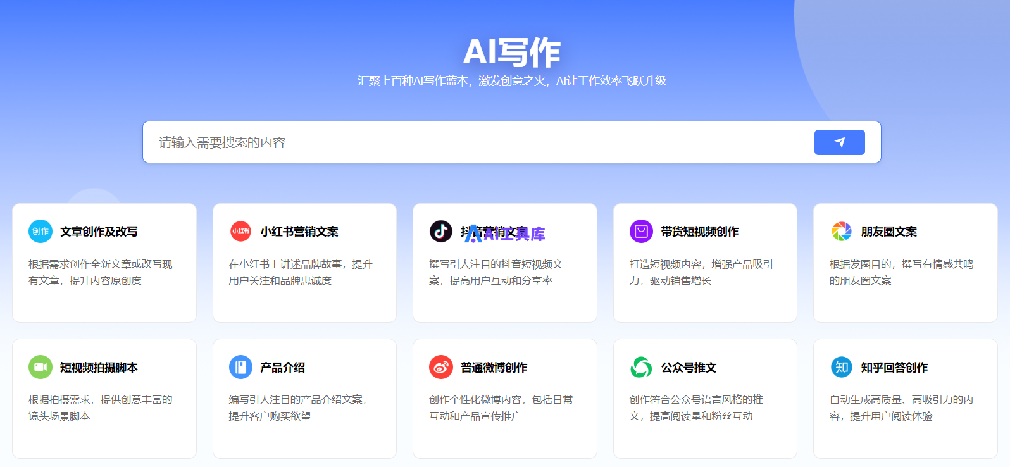The width and height of the screenshot is (1010, 467).
Task: Select the 知乎回答创作 card title
Action: click(895, 368)
